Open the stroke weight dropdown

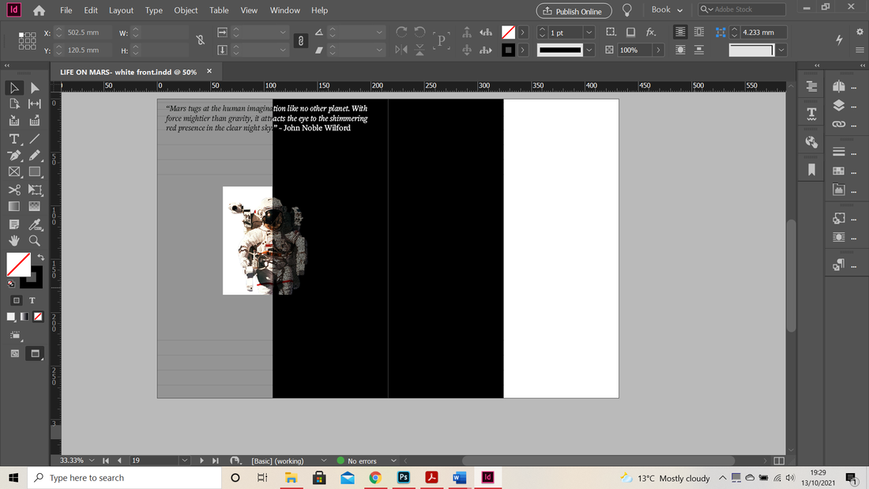pos(589,32)
